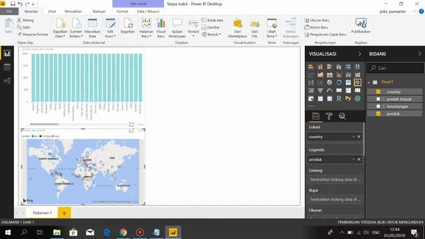Image resolution: width=425 pixels, height=239 pixels.
Task: Click Kolom Baru new column
Action: (316, 27)
